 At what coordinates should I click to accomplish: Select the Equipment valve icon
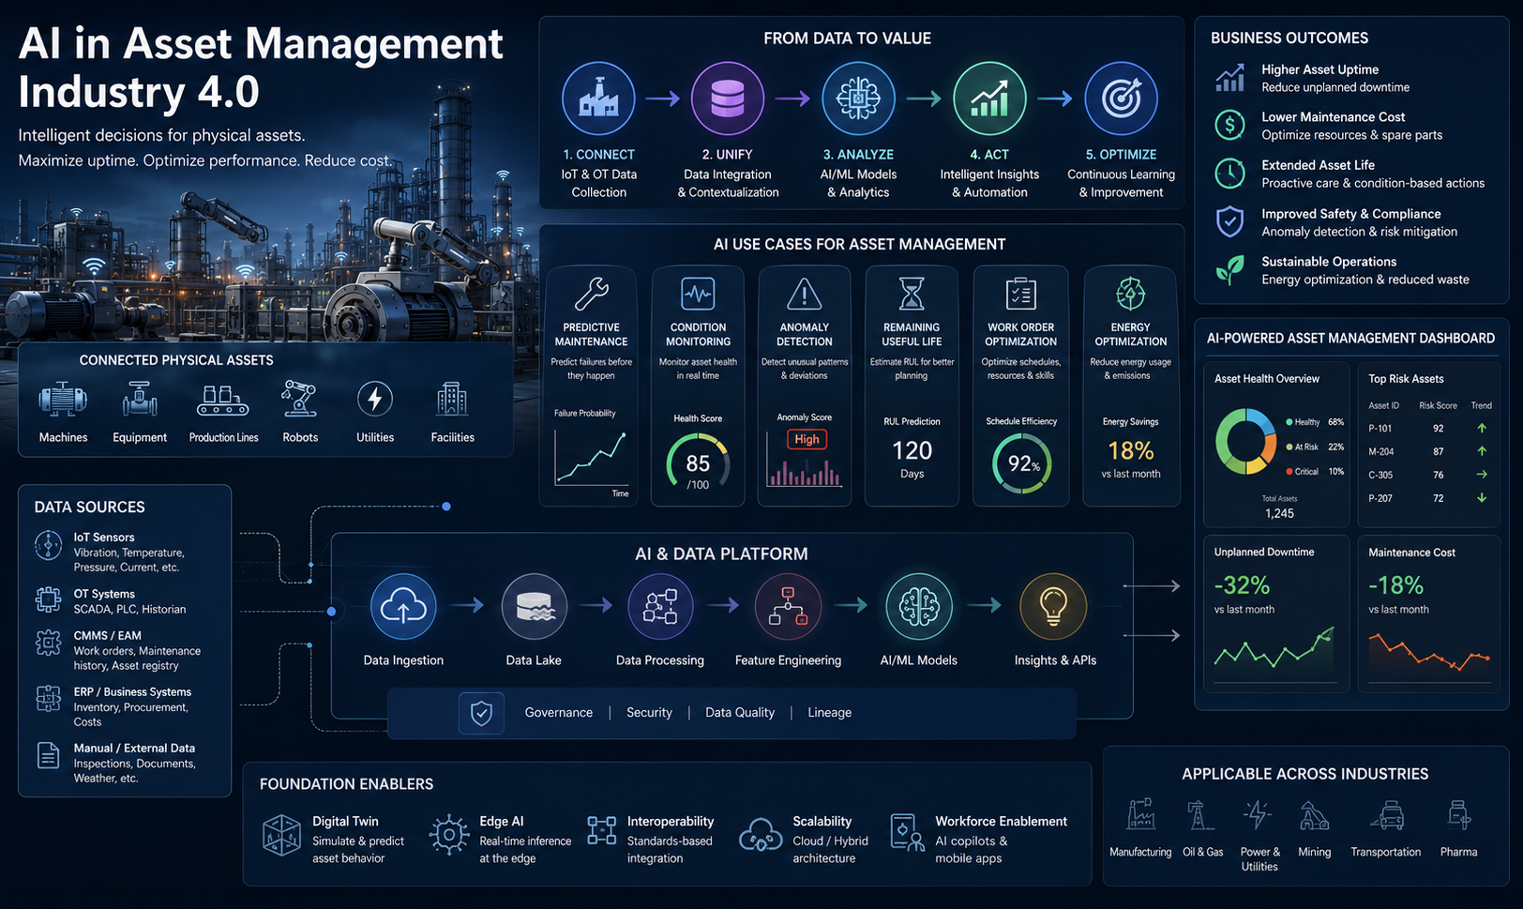click(140, 400)
